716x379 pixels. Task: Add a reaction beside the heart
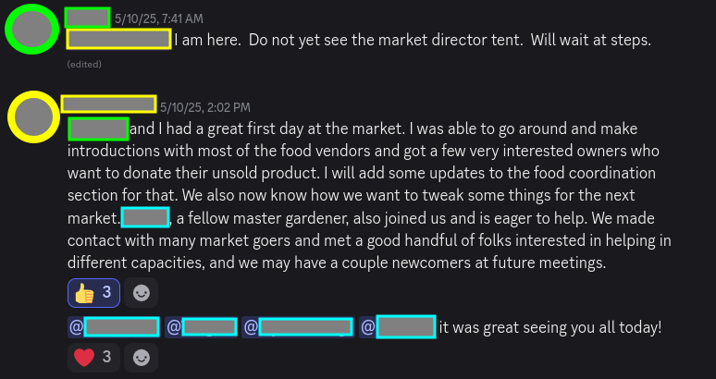141,357
